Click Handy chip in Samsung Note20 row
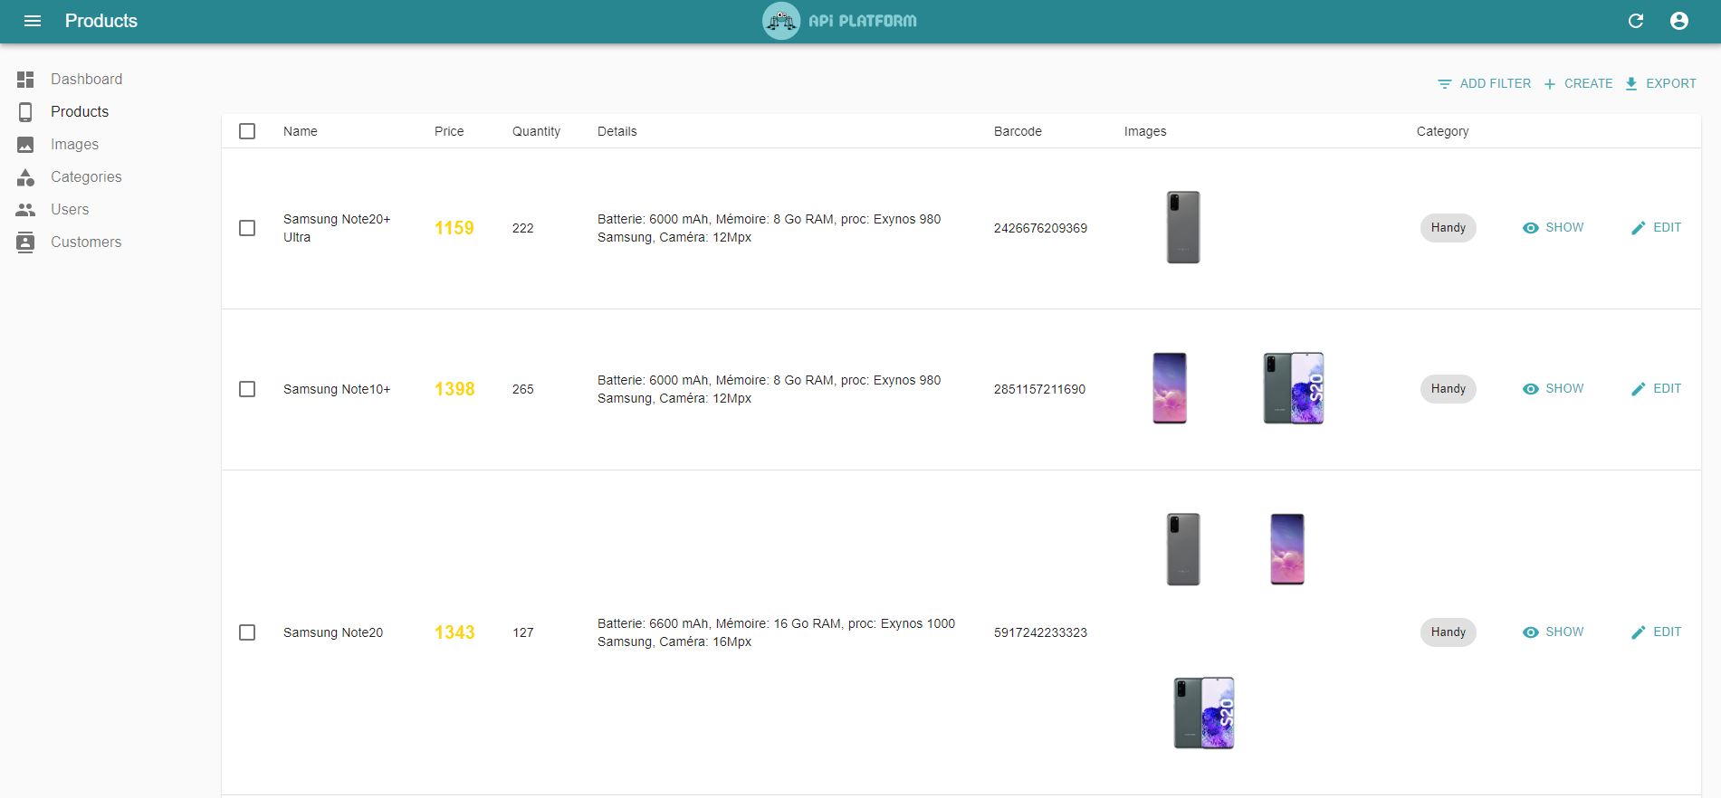This screenshot has height=798, width=1721. coord(1448,632)
